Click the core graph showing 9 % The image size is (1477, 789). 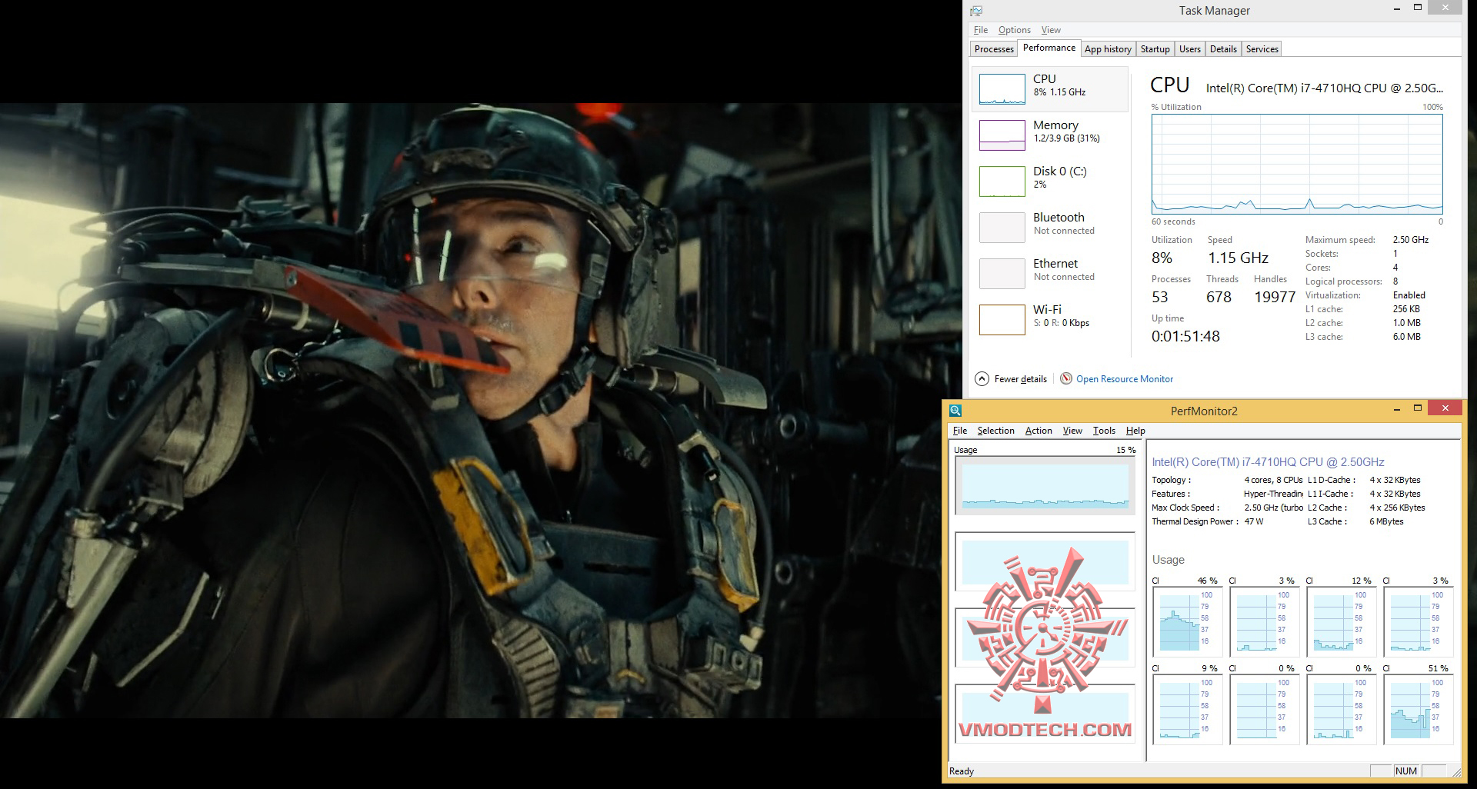click(1187, 709)
